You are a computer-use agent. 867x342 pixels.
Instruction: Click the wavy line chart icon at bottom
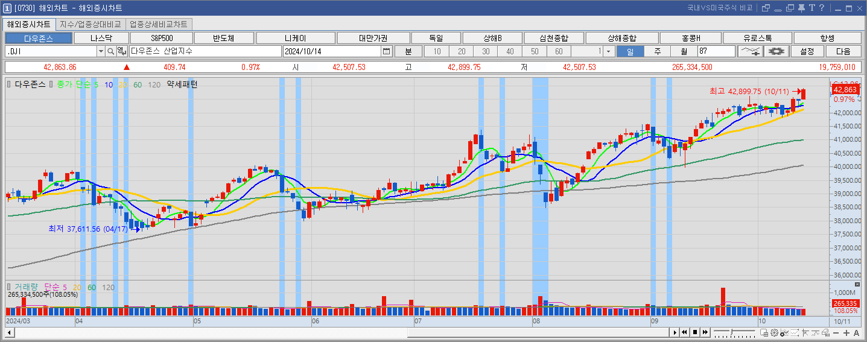point(815,333)
